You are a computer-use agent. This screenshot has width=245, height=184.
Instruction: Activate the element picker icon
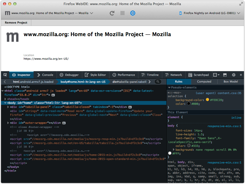click(5, 75)
